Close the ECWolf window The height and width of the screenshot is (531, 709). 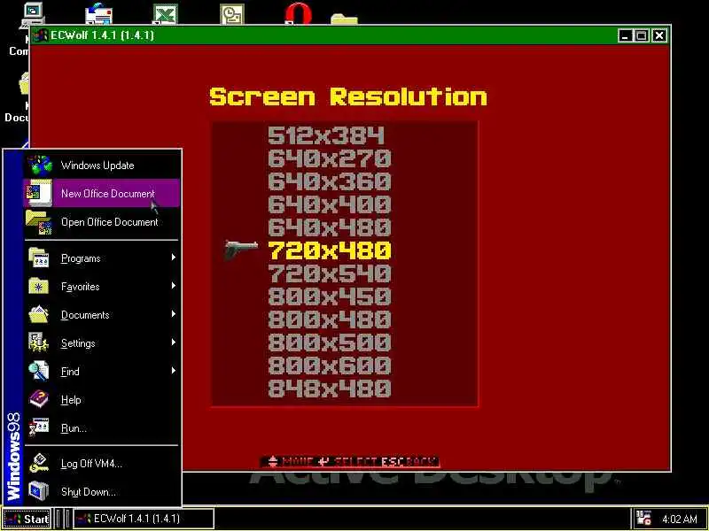point(659,35)
